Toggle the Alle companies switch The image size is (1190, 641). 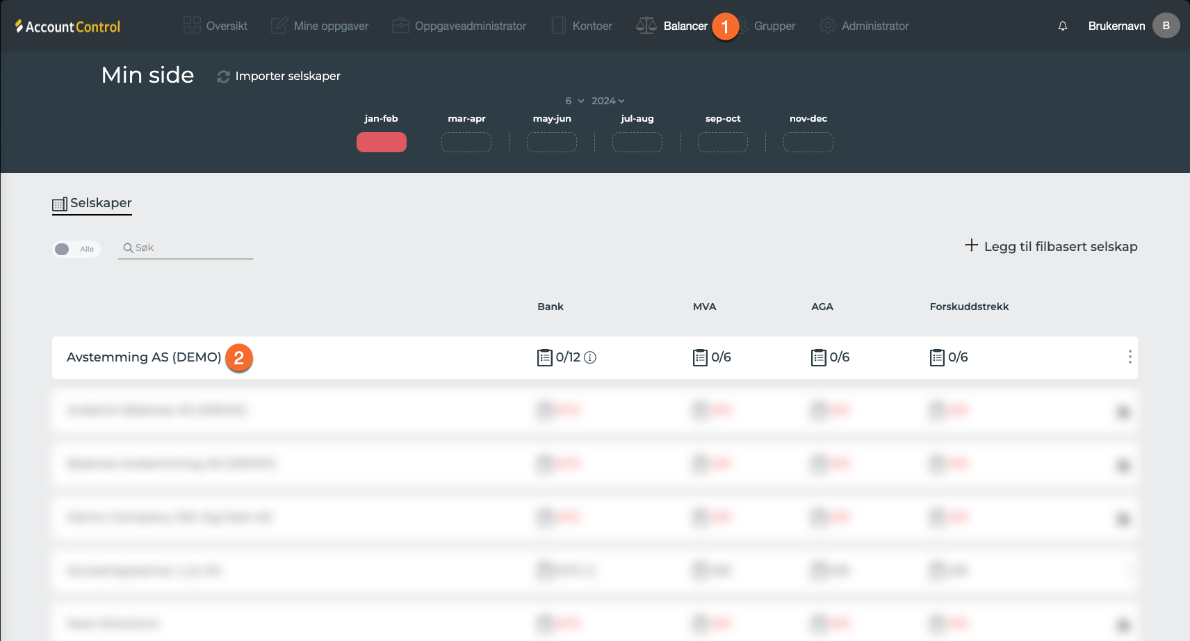(63, 249)
